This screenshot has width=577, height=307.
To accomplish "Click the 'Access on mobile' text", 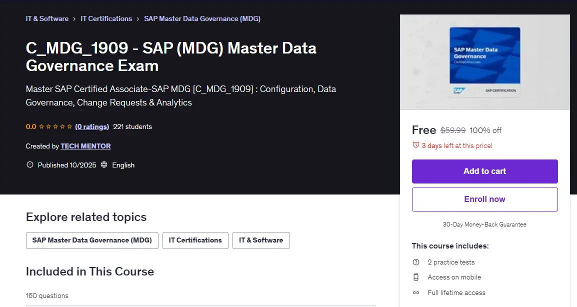I will tap(454, 277).
